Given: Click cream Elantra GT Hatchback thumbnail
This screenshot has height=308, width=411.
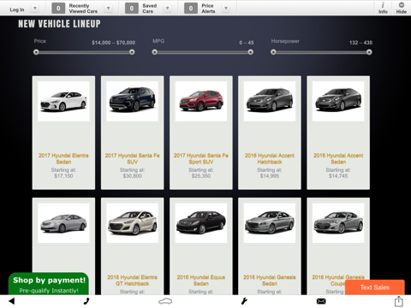Looking at the screenshot, I should tap(132, 223).
